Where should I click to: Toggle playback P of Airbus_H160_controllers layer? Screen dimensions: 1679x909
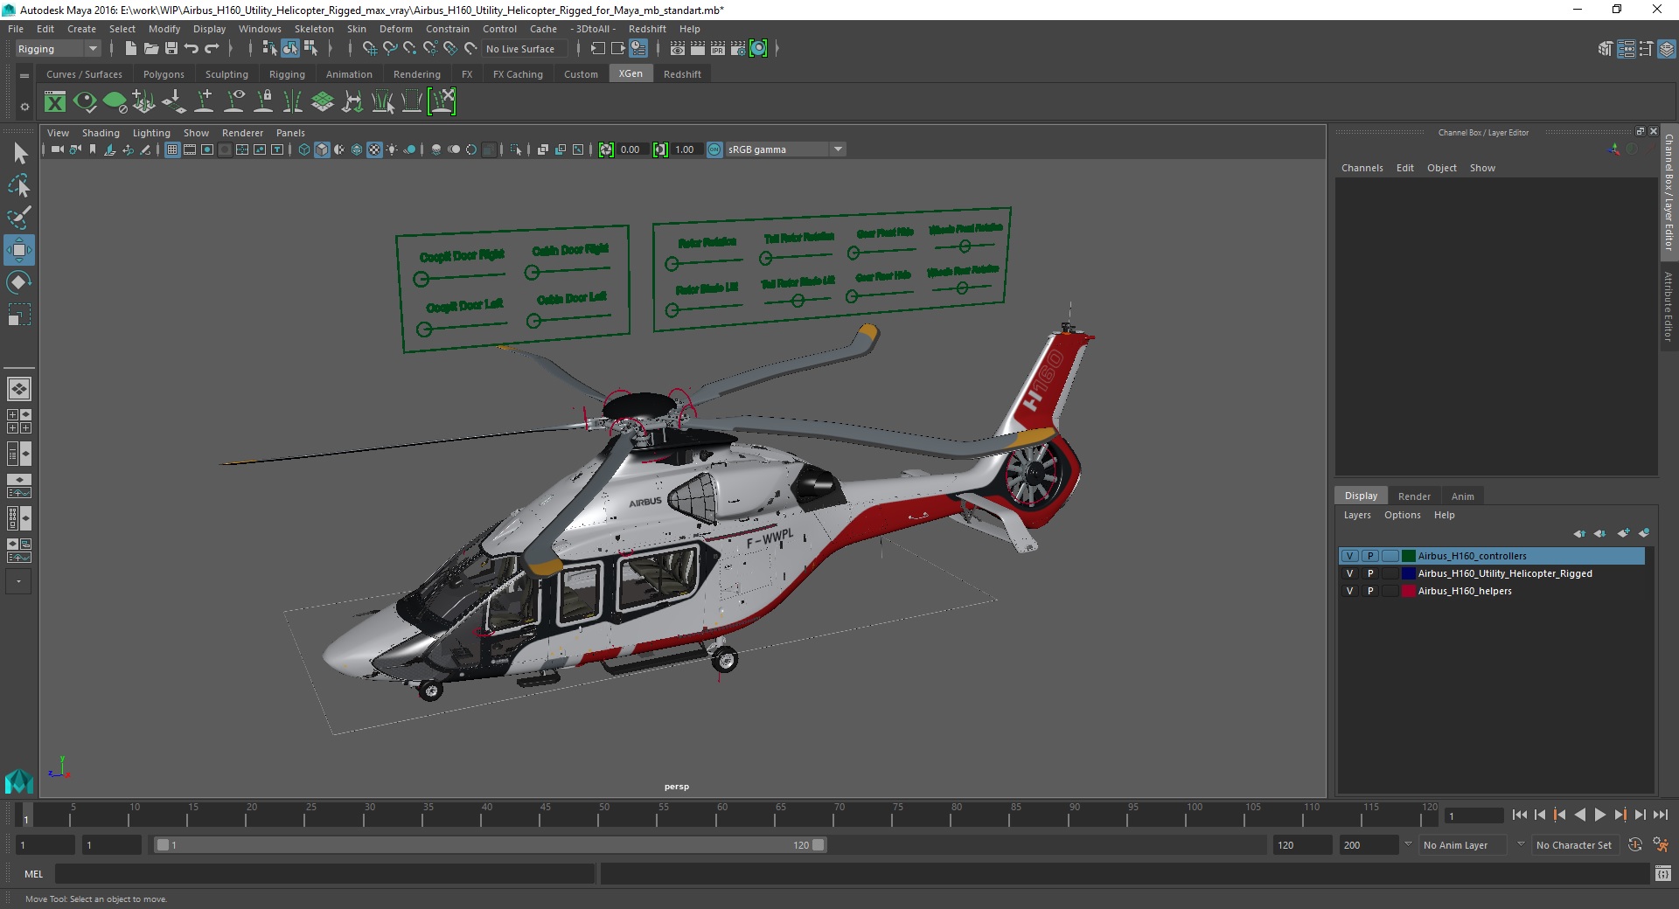(1370, 556)
